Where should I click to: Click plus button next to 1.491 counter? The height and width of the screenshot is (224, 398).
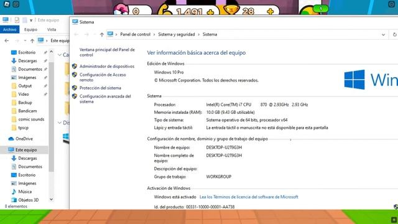210,12
